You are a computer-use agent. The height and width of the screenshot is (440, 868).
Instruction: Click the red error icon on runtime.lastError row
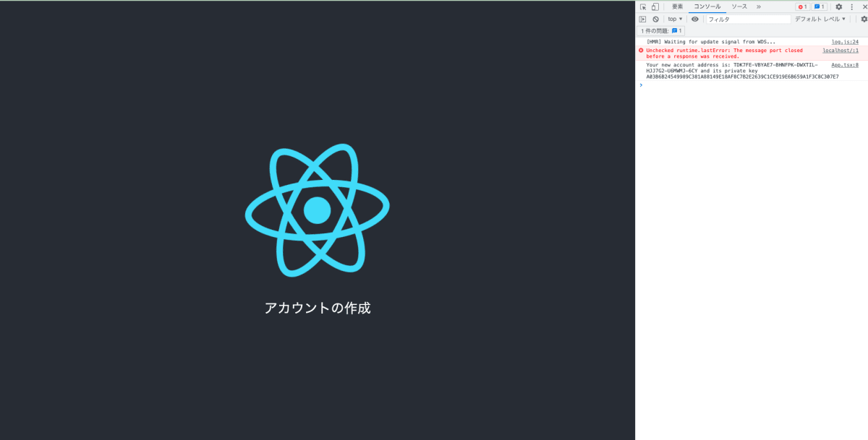(x=641, y=51)
